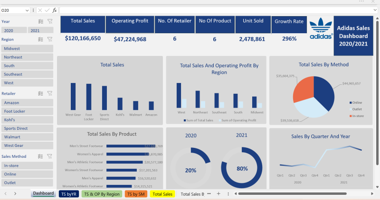Enable multi-select on the Region slicer
The image size is (380, 200).
click(x=41, y=40)
